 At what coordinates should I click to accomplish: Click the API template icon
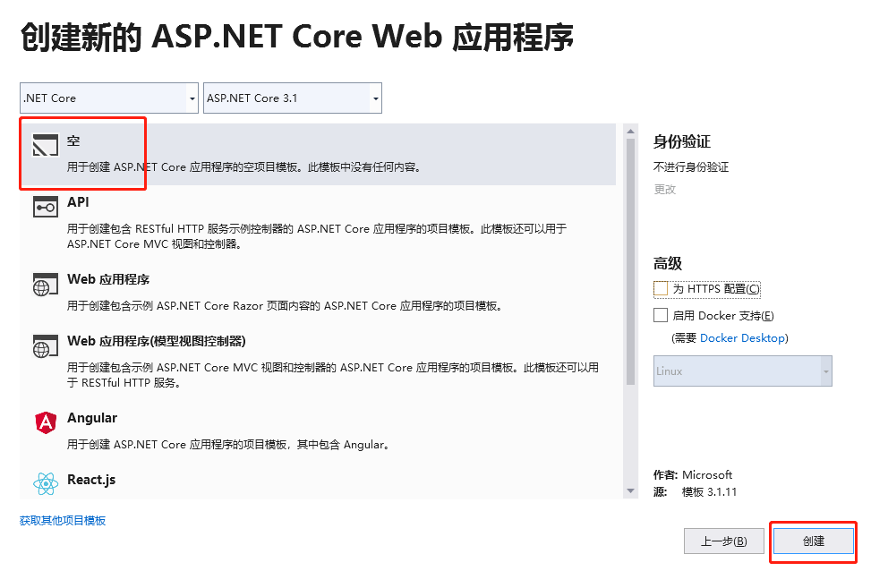(x=46, y=208)
